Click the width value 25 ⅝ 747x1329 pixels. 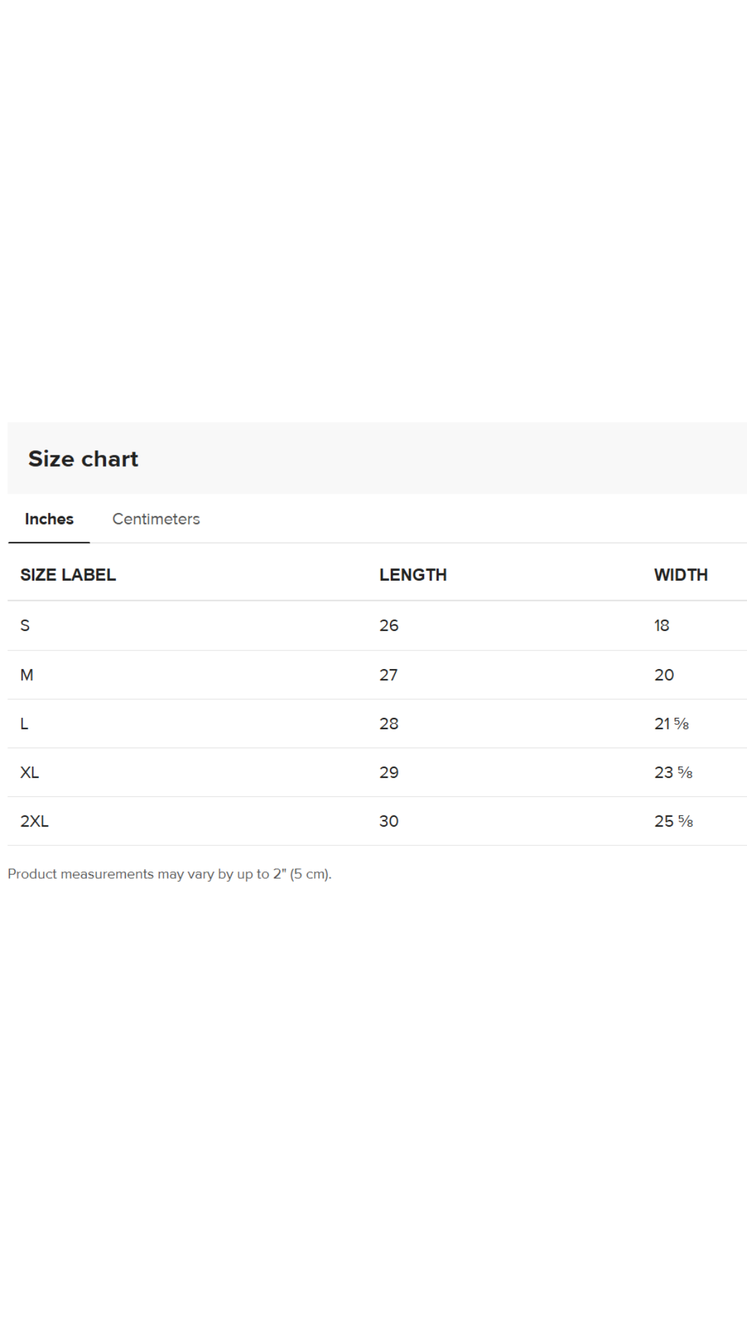(673, 821)
